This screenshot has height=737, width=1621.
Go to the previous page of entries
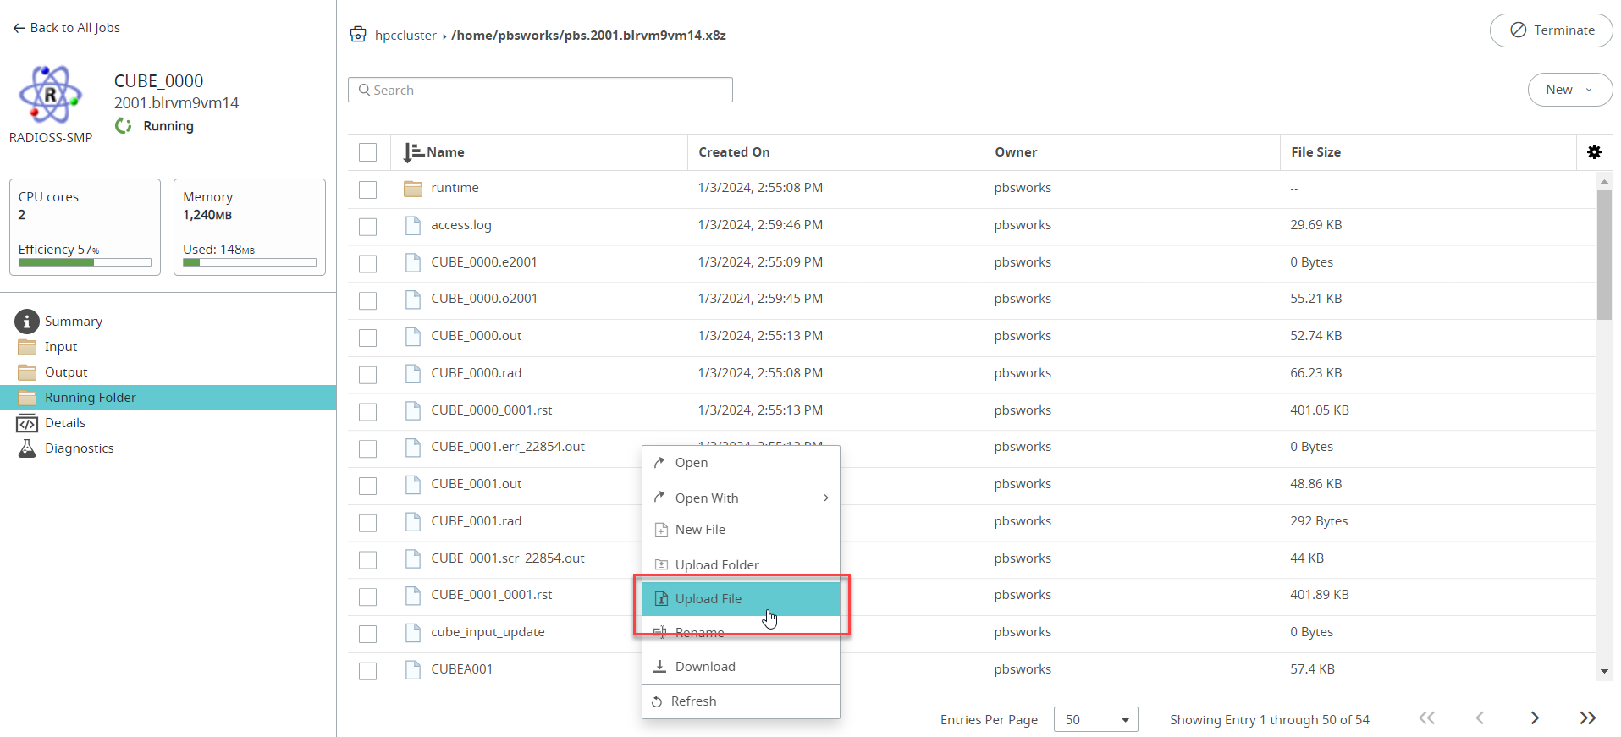click(1480, 718)
